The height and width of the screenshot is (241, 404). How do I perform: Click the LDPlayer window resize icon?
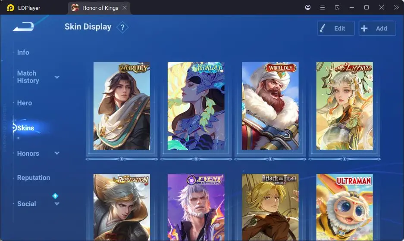[337, 7]
